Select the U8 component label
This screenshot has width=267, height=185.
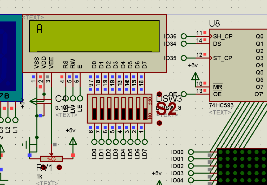(214, 23)
